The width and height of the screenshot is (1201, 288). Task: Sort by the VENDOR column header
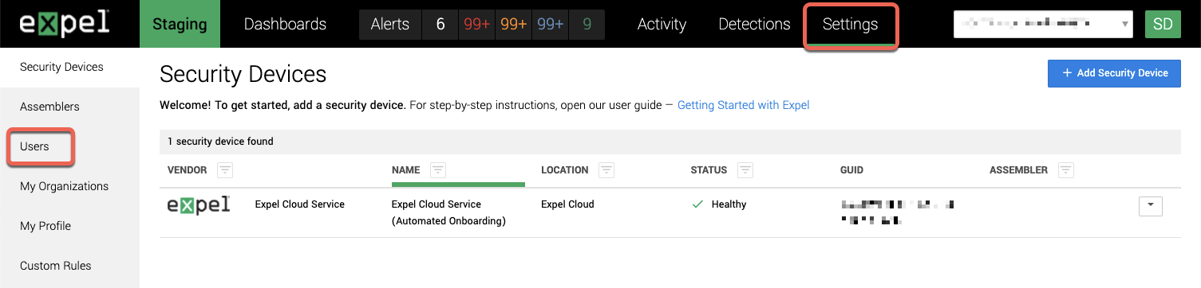(x=188, y=170)
